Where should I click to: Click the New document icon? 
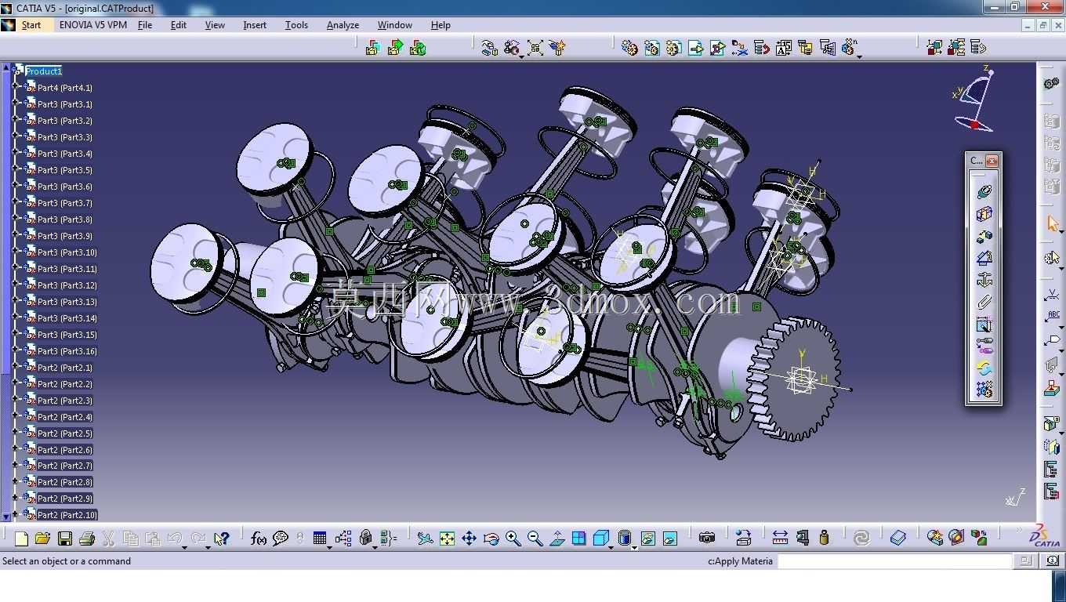pos(21,539)
